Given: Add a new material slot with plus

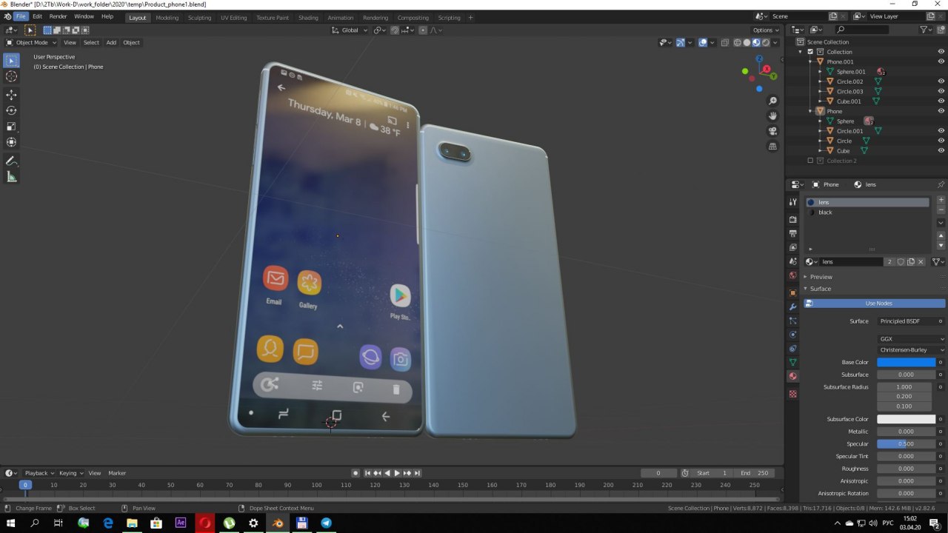Looking at the screenshot, I should (x=941, y=200).
